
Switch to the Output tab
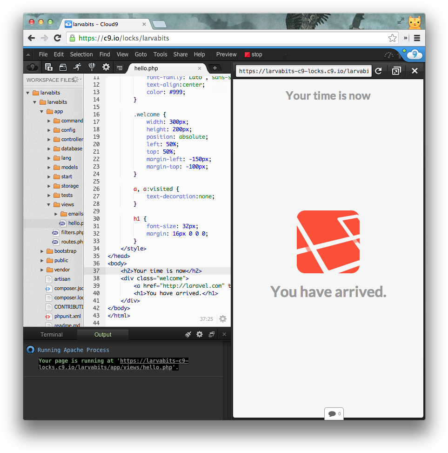tap(103, 335)
